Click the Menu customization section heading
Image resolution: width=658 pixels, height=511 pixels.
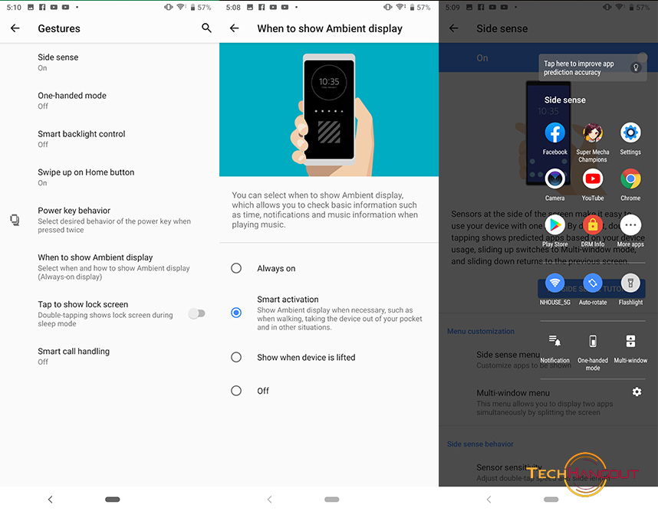coord(481,331)
